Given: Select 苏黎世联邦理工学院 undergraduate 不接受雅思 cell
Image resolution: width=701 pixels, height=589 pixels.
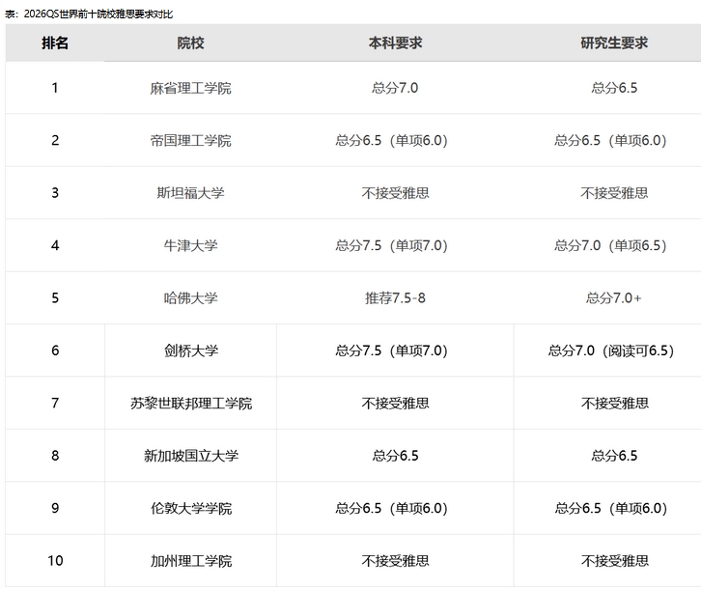Looking at the screenshot, I should [395, 403].
